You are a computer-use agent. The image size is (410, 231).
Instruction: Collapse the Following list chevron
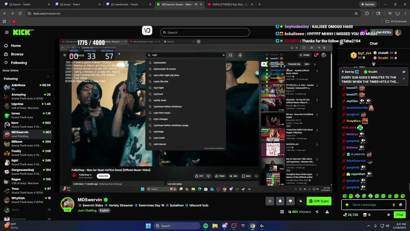tap(48, 77)
